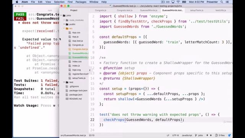Click the git branch icon for jotto in the status bar
Screen dimensions: 245x138
[x=196, y=135]
